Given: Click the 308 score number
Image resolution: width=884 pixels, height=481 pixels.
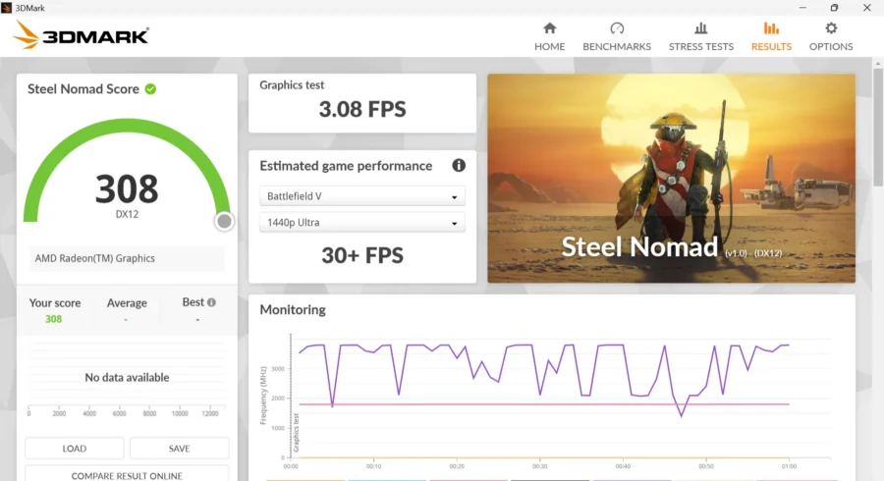Looking at the screenshot, I should (127, 188).
